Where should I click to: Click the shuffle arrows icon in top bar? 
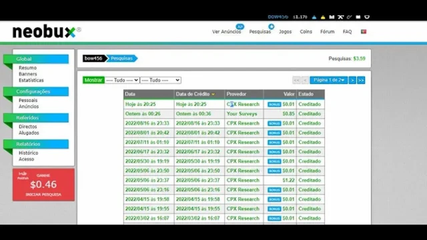click(x=340, y=17)
